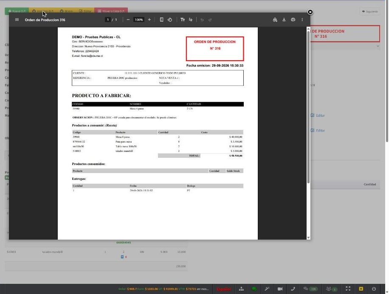Zoom out the PDF document
The image size is (389, 294).
coord(128,20)
